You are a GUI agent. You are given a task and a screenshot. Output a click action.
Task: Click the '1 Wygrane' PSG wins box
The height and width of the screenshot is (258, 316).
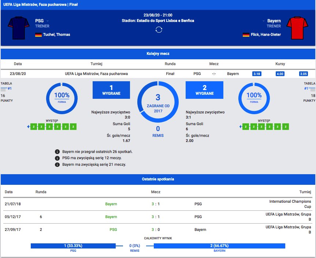pyautogui.click(x=111, y=90)
